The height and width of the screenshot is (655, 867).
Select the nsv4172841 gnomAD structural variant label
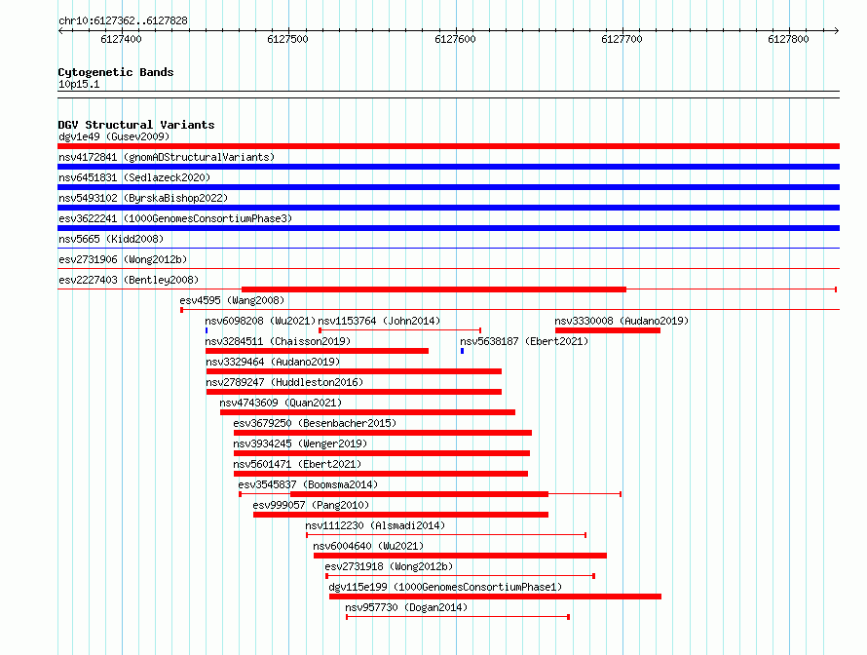[x=167, y=157]
